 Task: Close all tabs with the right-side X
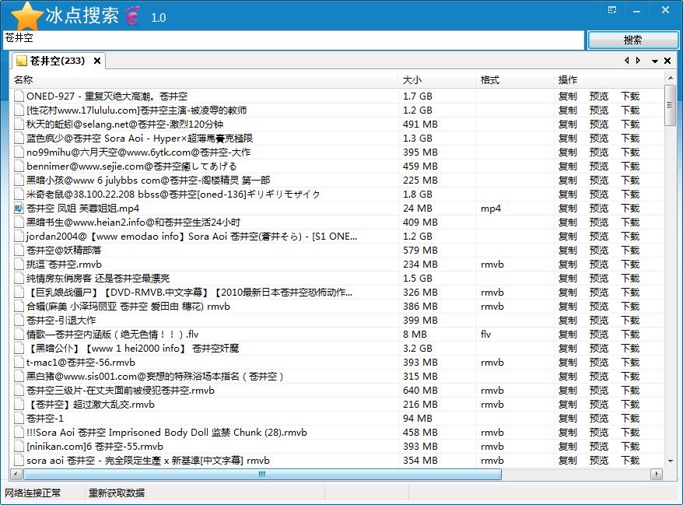point(667,61)
